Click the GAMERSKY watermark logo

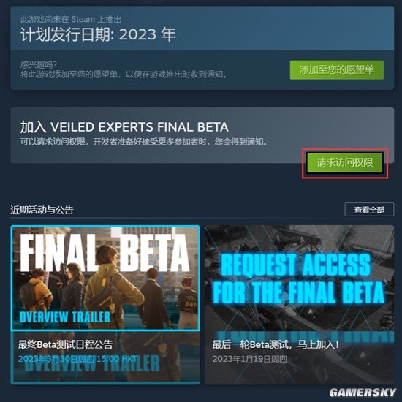(x=363, y=392)
